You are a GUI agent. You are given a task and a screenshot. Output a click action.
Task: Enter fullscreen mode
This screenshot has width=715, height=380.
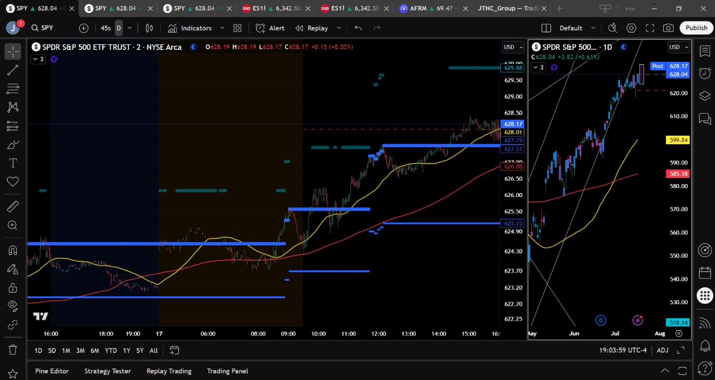650,28
